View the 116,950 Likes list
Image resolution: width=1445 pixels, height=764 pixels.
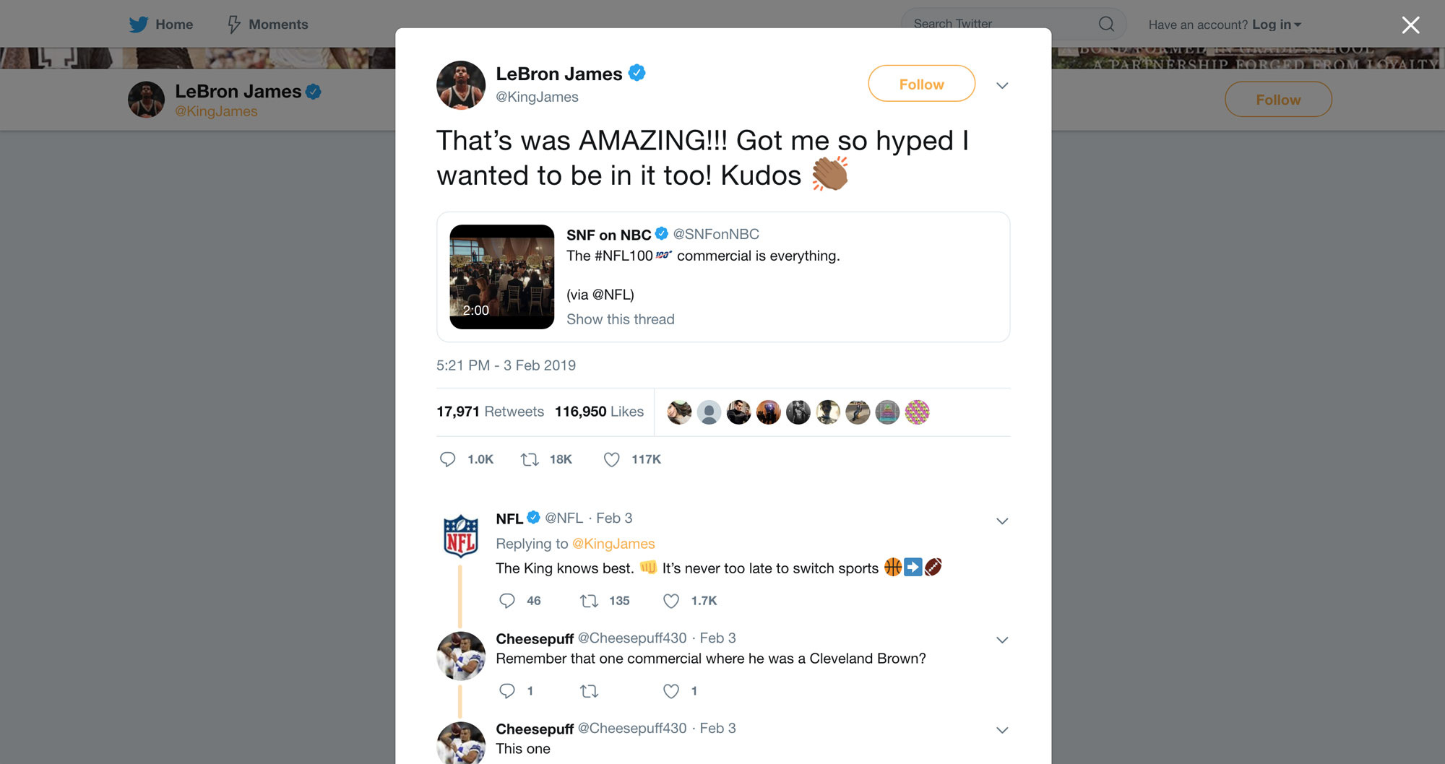pos(599,412)
